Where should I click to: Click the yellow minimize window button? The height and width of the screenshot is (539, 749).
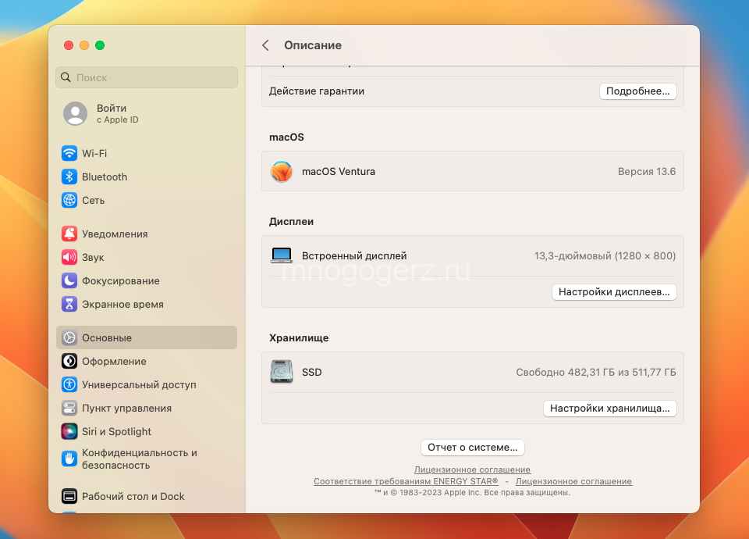tap(84, 45)
